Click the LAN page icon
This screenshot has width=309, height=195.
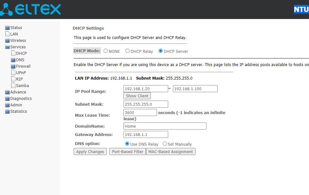(7, 34)
